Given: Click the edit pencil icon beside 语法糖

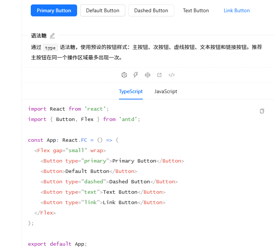Looking at the screenshot, I should click(52, 36).
